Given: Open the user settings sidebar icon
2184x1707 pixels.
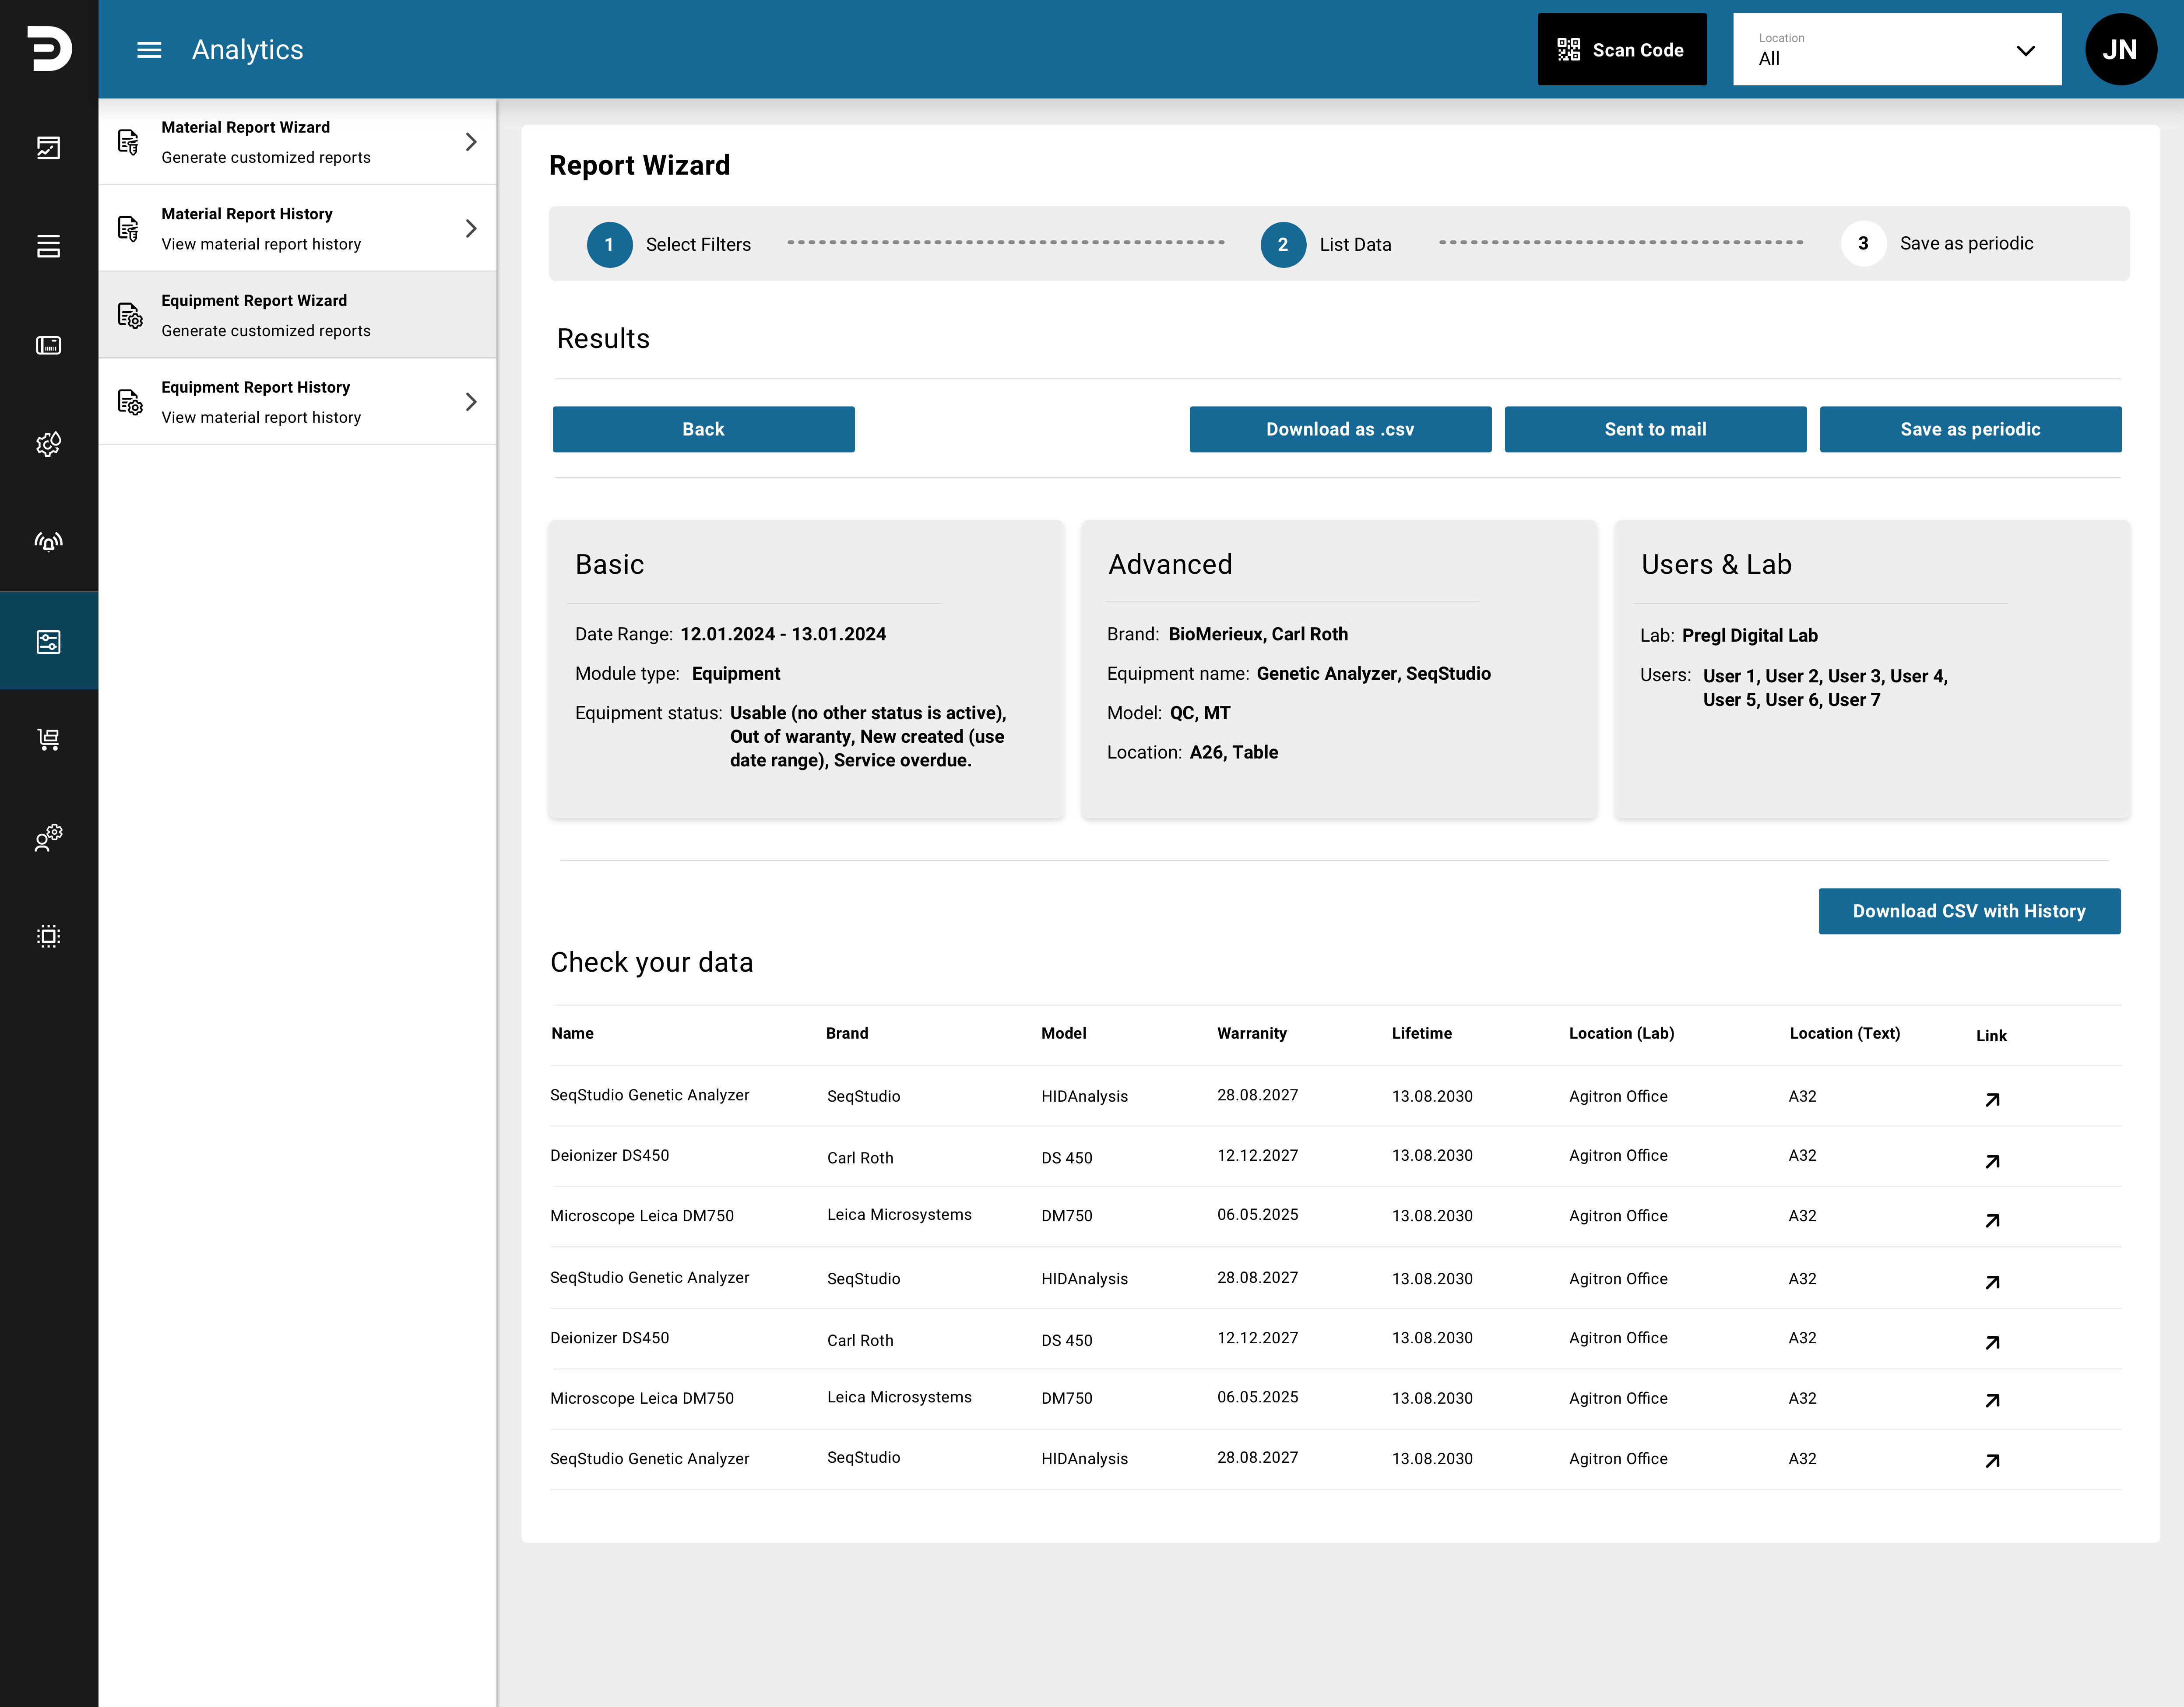Looking at the screenshot, I should click(x=48, y=837).
